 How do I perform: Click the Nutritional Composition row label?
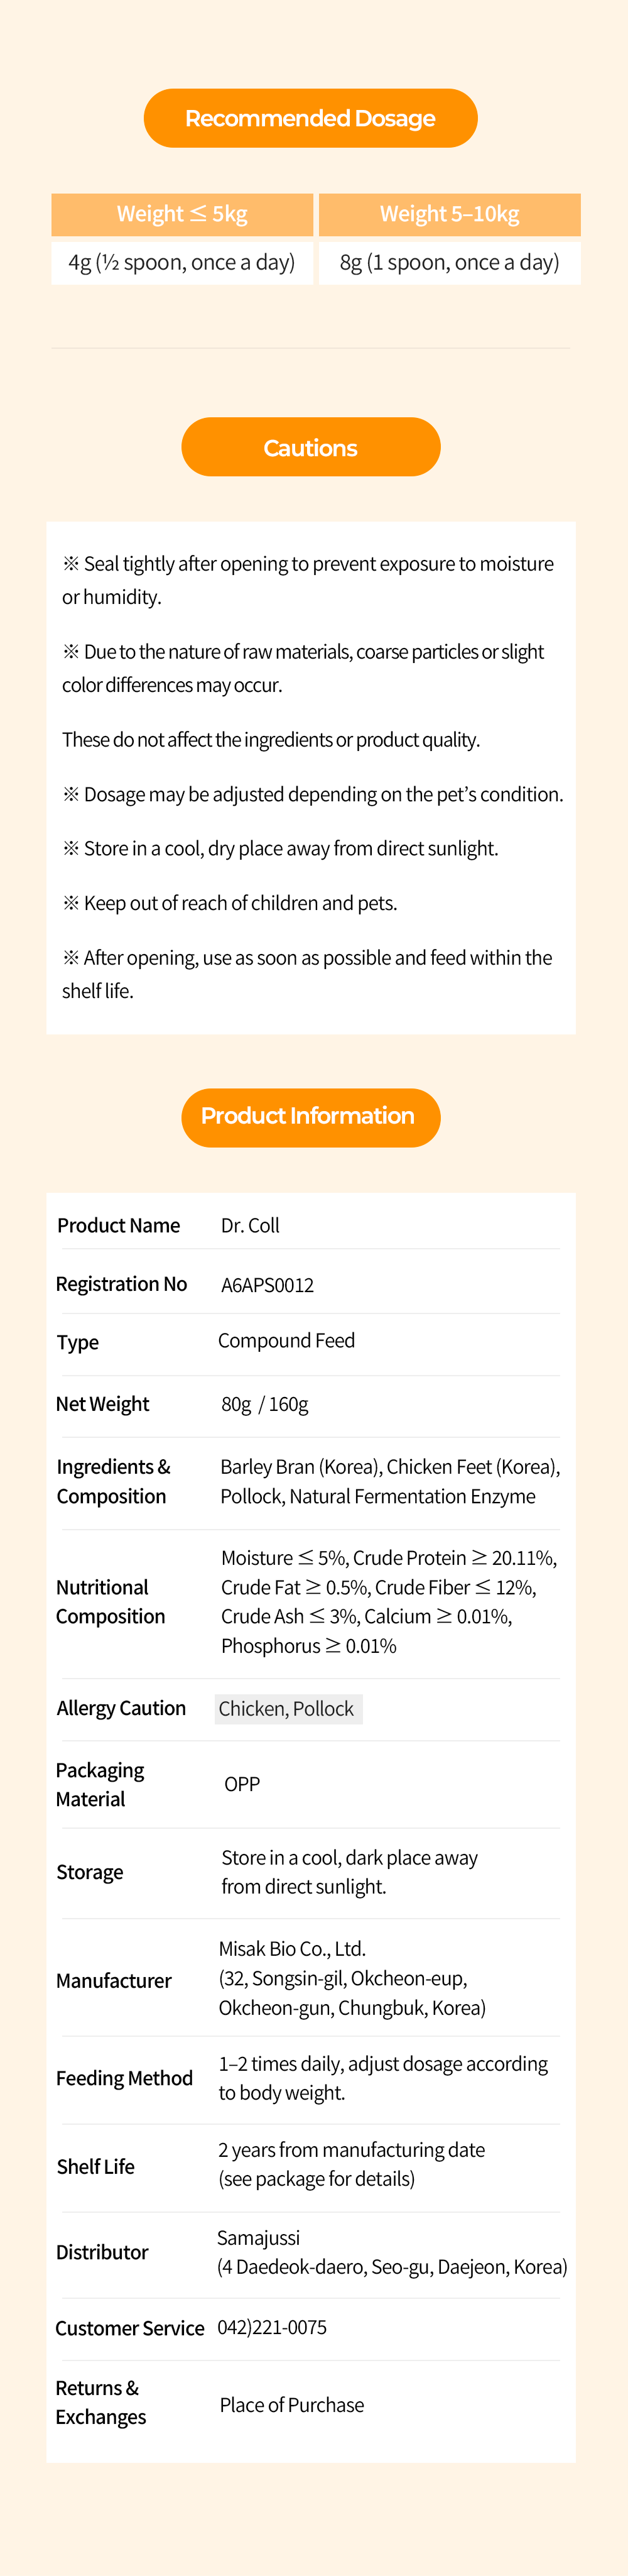(x=110, y=1601)
